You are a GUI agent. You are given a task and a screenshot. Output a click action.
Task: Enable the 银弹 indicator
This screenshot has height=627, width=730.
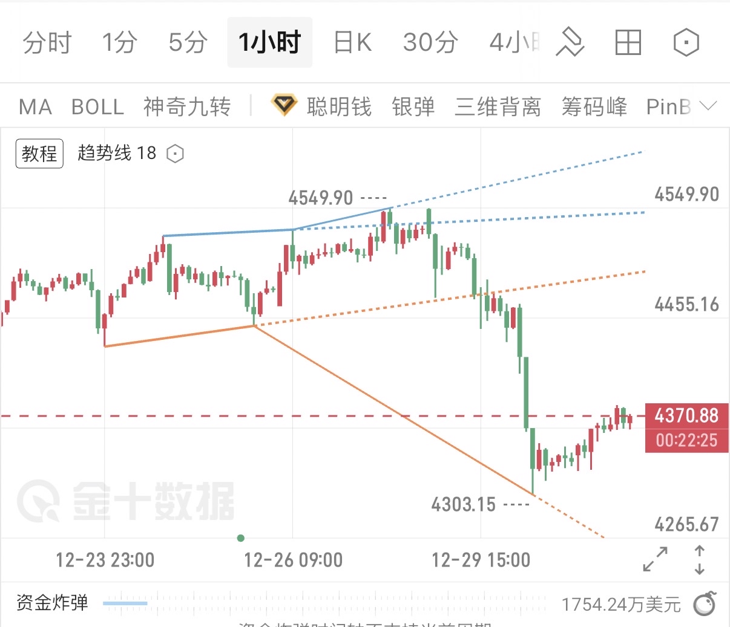[x=413, y=106]
